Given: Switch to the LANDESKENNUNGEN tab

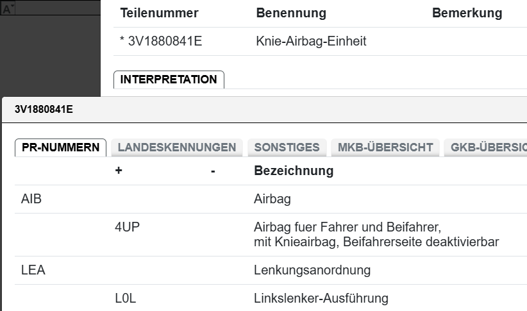Looking at the screenshot, I should tap(177, 147).
